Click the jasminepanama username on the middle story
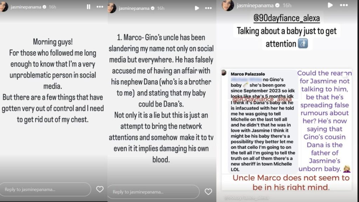 point(134,8)
